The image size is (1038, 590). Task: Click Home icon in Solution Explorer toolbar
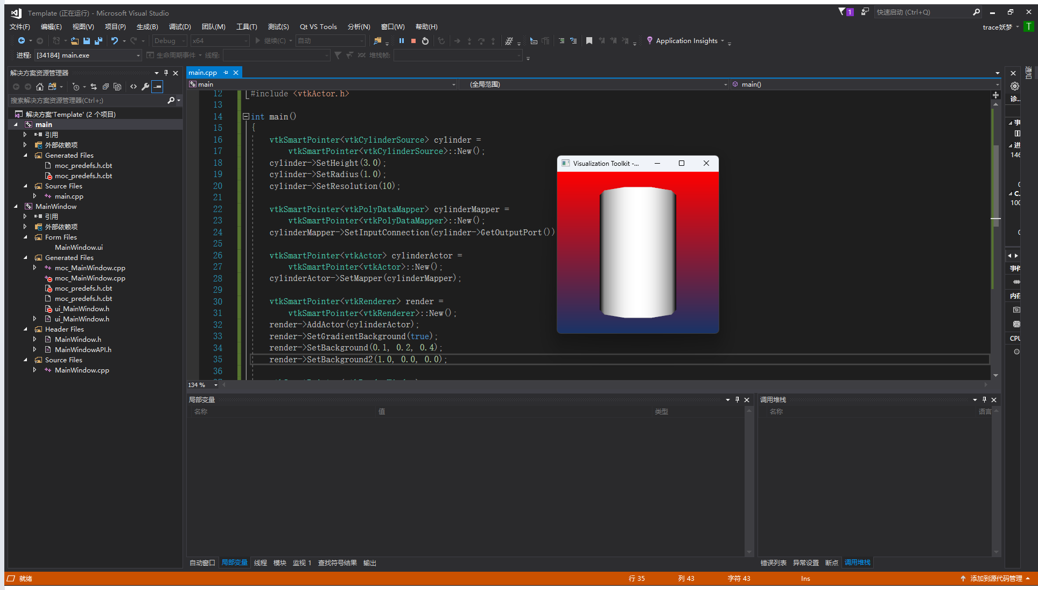coord(39,87)
